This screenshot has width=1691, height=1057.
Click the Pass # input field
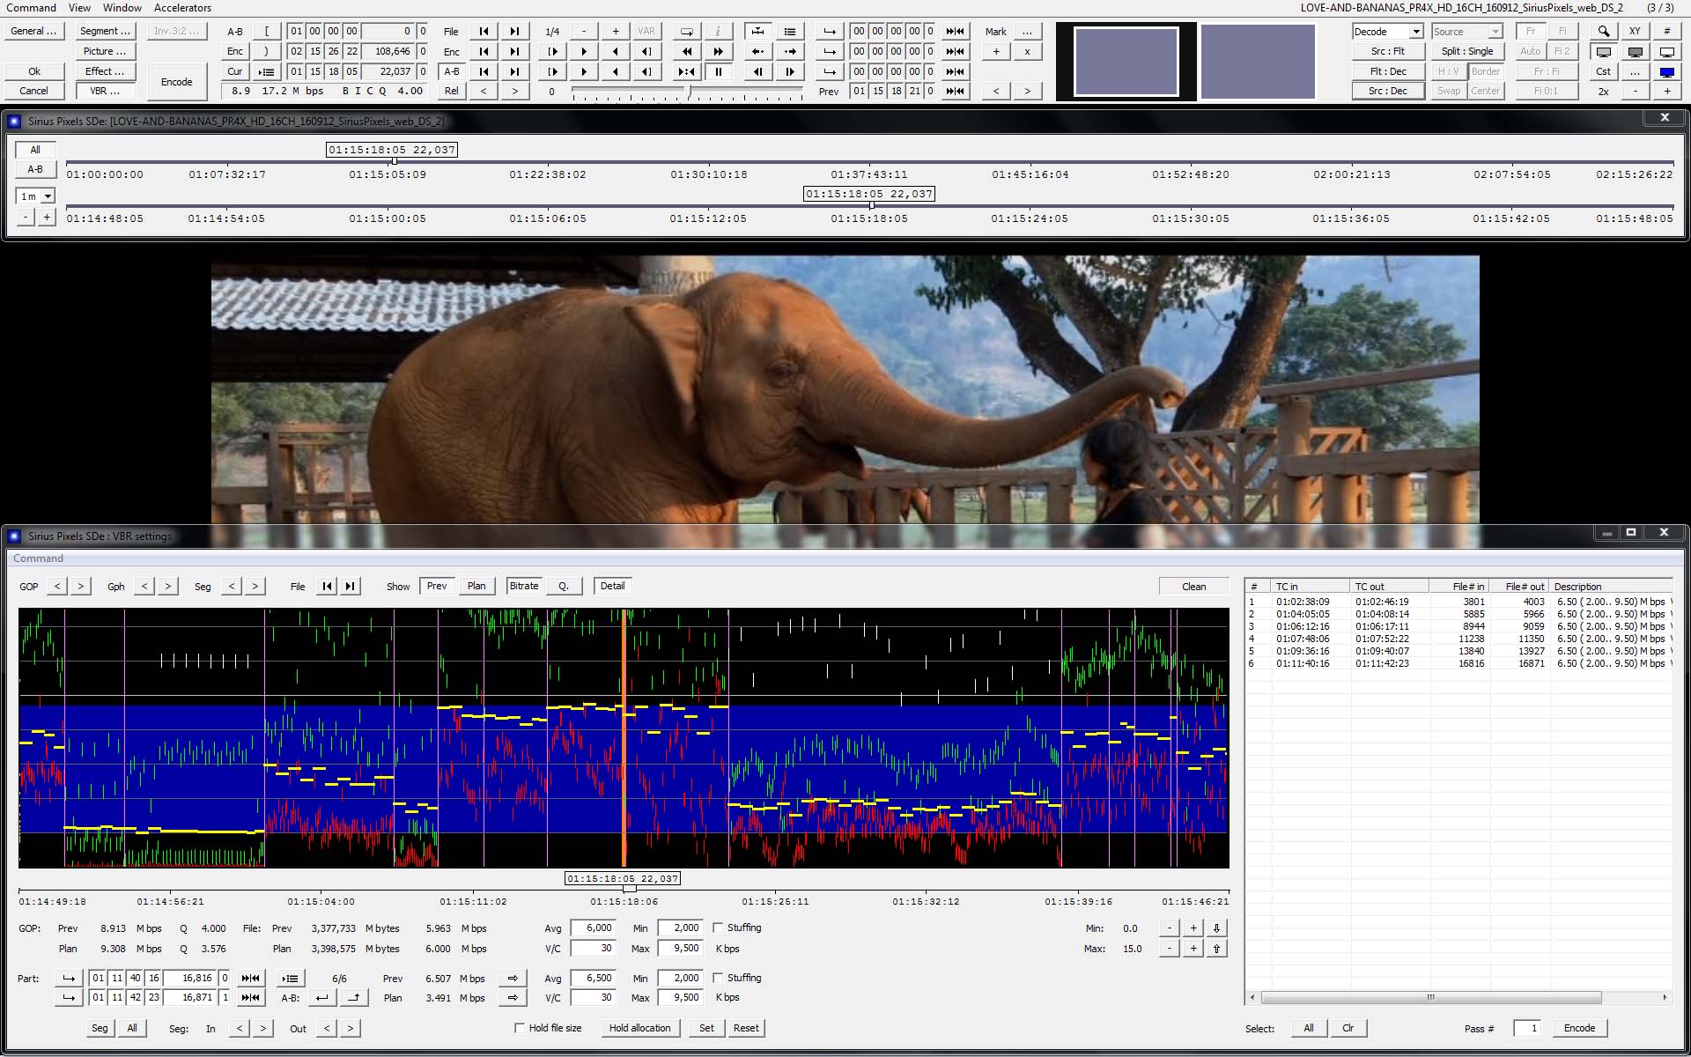(x=1527, y=1028)
